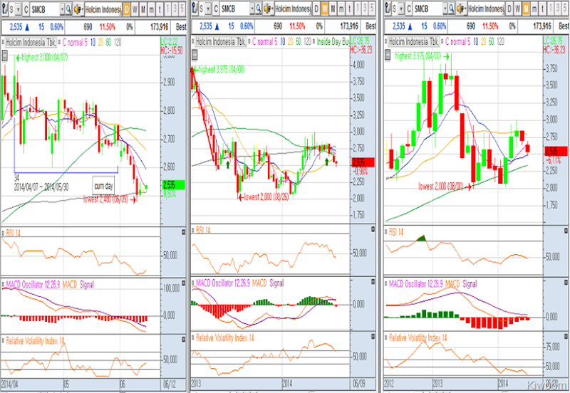Image resolution: width=570 pixels, height=393 pixels.
Task: Open chart menu icon below Holcim label, daily chart
Action: pos(5,56)
